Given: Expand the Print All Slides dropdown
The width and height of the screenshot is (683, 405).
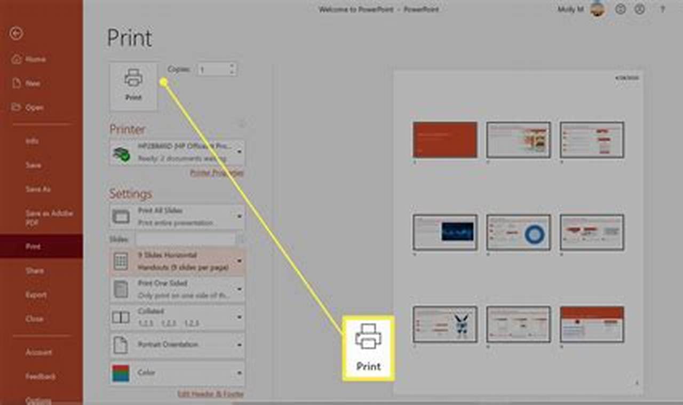Looking at the screenshot, I should pos(240,216).
